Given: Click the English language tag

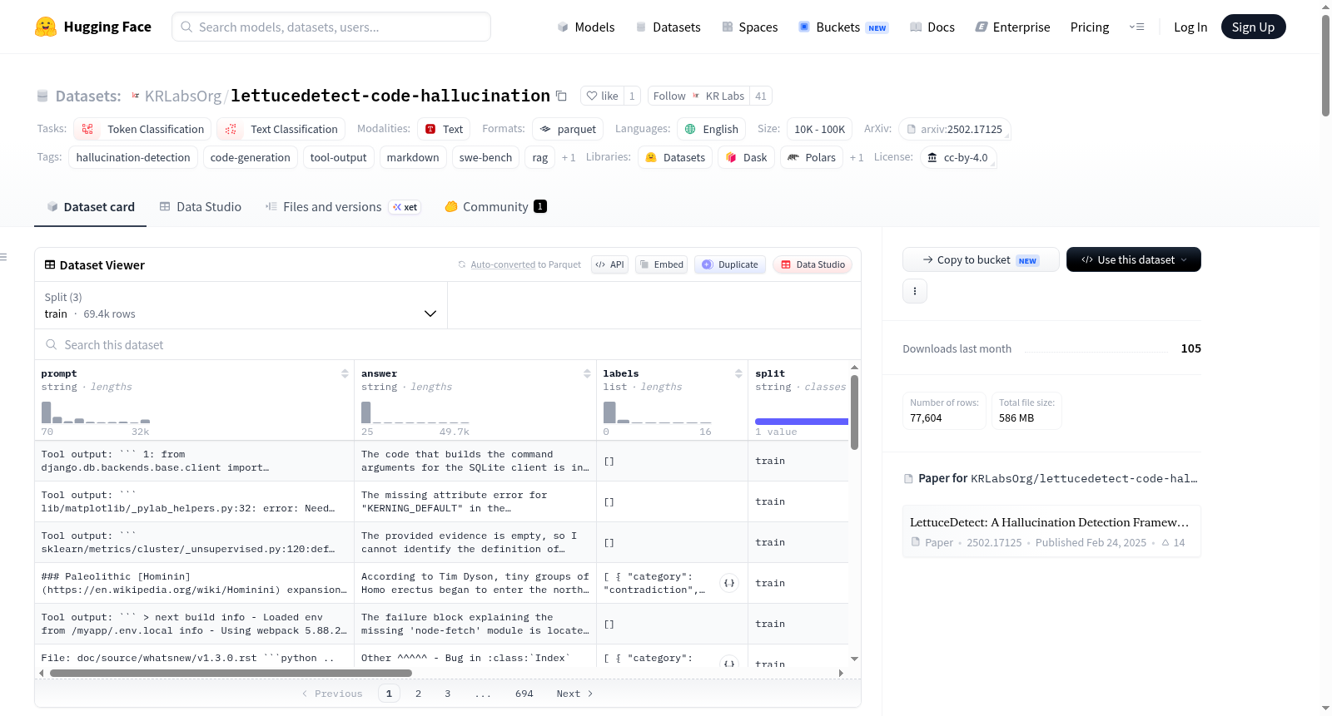Looking at the screenshot, I should (712, 129).
